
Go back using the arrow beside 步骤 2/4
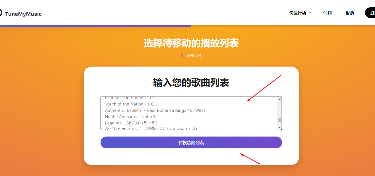[x=182, y=56]
